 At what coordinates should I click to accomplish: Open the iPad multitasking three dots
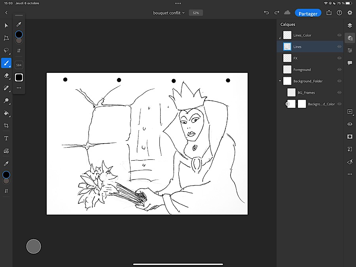tap(178, 4)
